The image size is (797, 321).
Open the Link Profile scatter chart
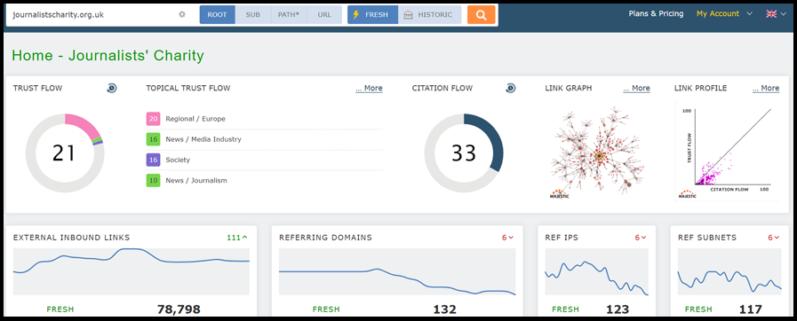(728, 151)
